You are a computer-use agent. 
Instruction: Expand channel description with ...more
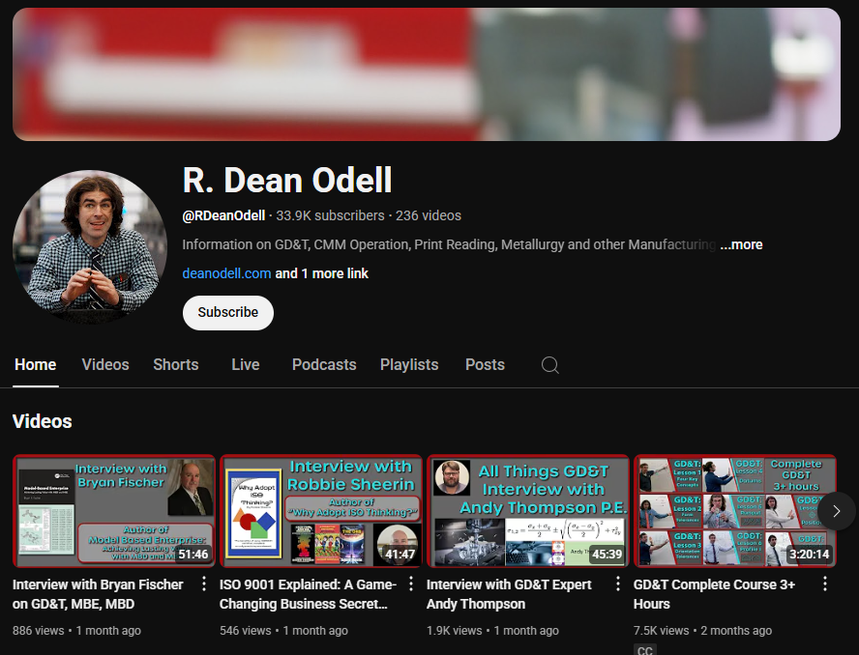click(741, 244)
